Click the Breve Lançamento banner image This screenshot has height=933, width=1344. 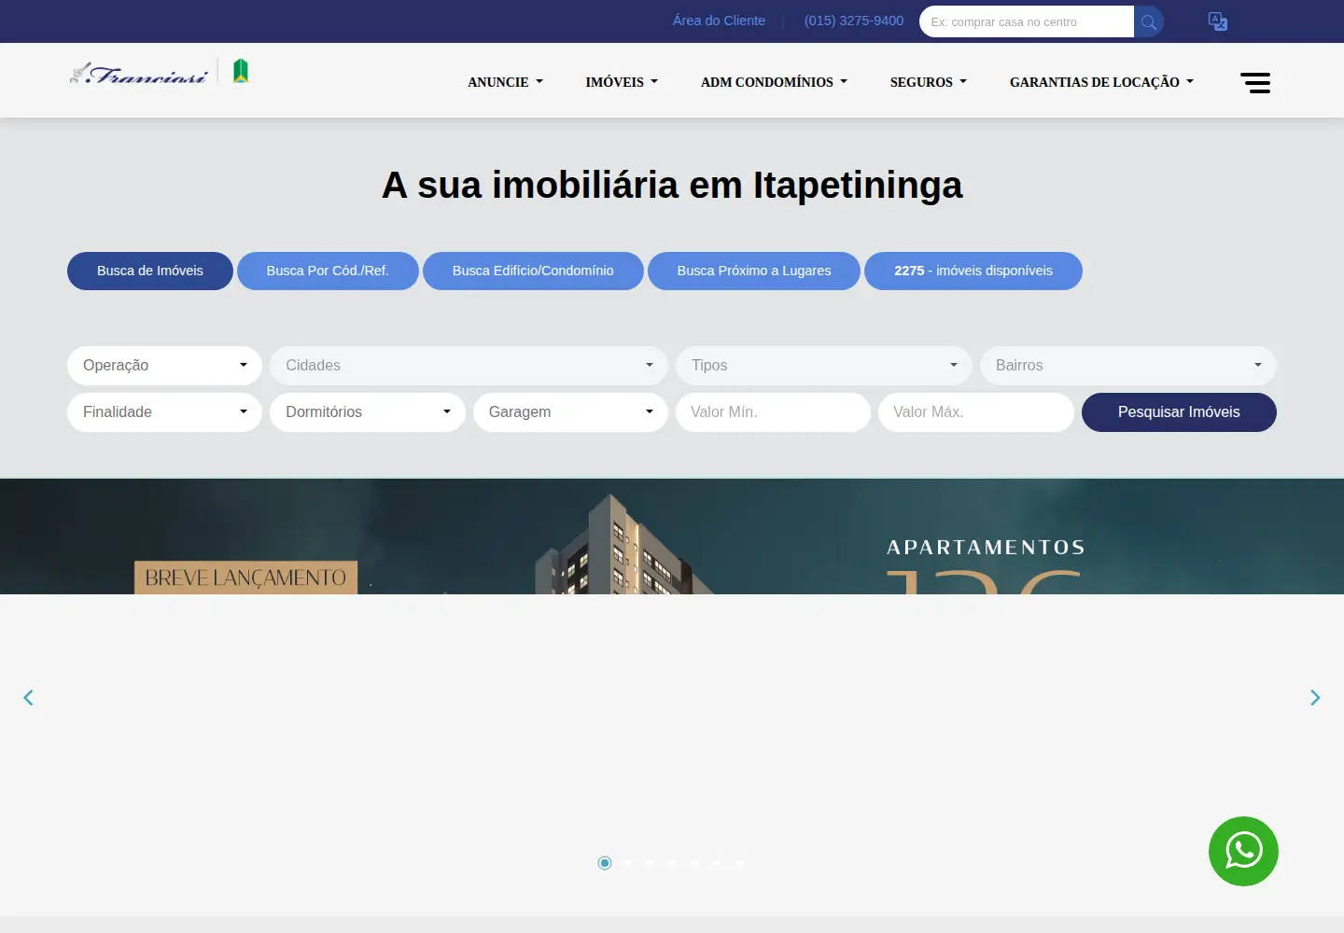(672, 536)
